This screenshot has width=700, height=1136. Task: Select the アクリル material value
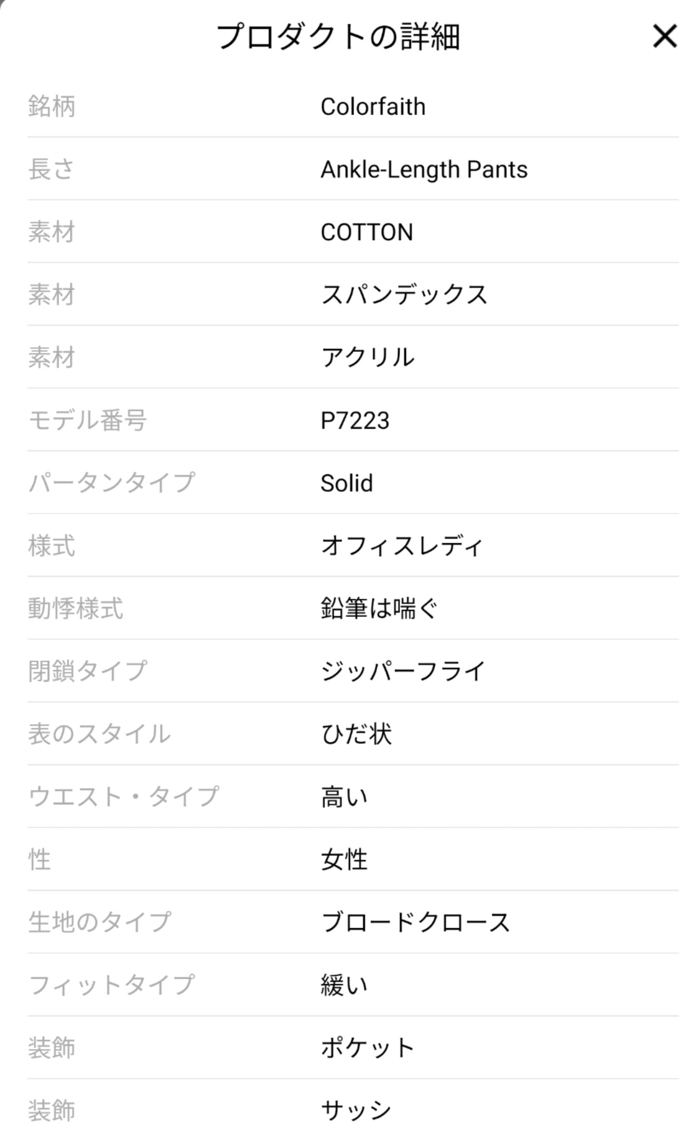click(367, 358)
